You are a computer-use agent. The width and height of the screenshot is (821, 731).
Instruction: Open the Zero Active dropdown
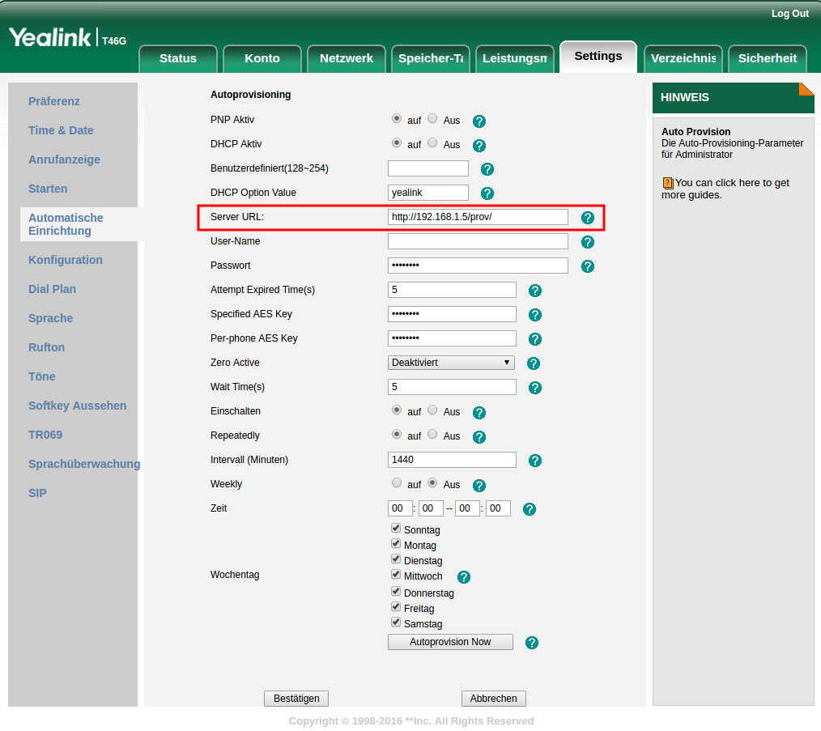pos(452,363)
